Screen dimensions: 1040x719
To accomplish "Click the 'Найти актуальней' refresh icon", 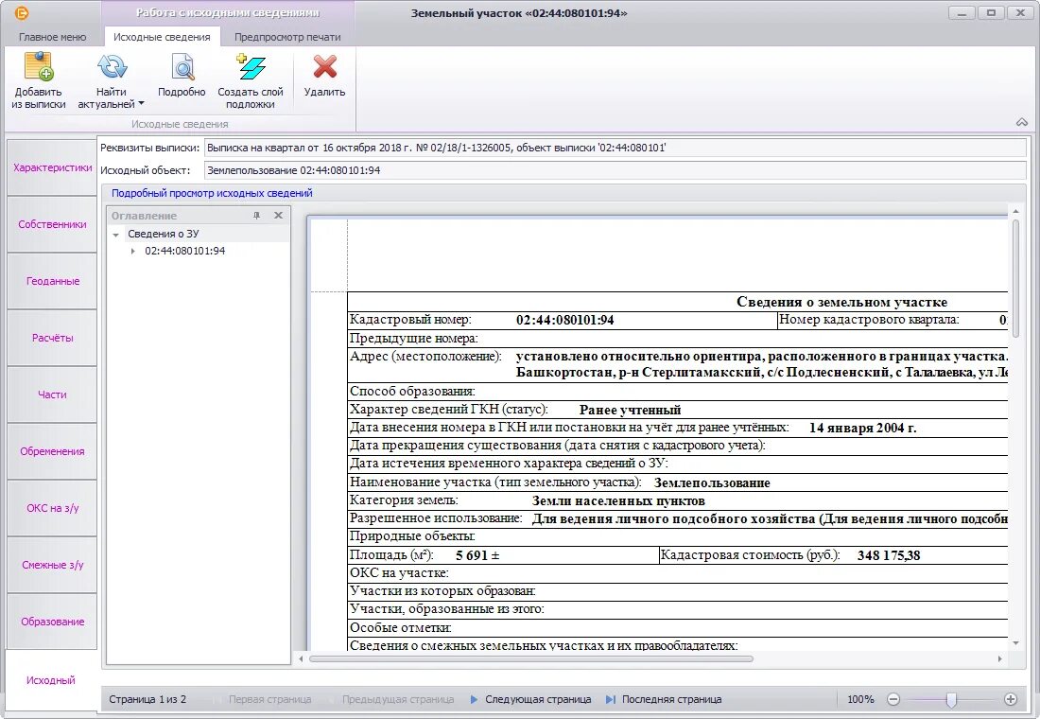I will pyautogui.click(x=112, y=67).
